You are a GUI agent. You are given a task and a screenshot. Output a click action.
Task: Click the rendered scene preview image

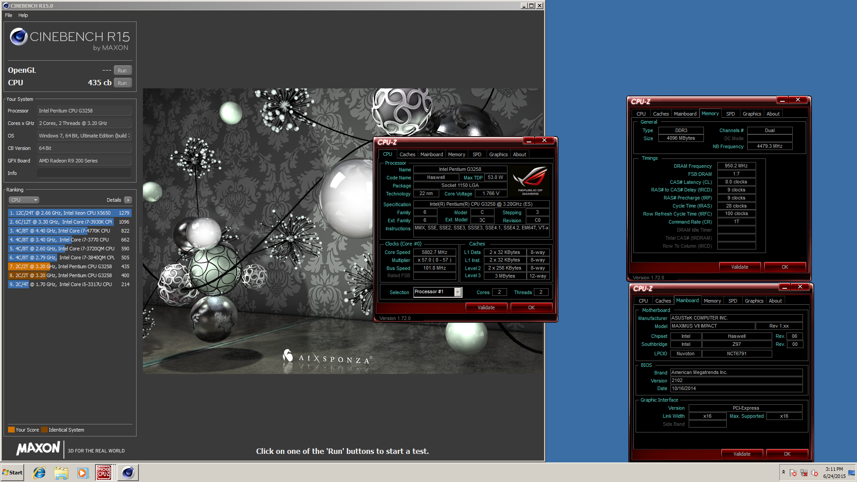click(343, 231)
